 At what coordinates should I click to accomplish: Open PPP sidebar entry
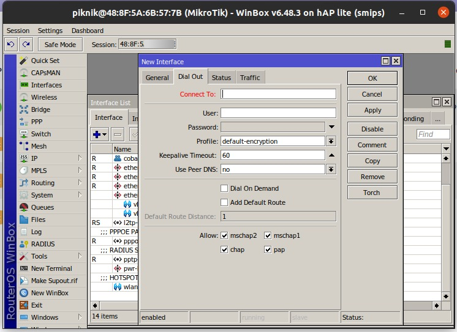37,122
